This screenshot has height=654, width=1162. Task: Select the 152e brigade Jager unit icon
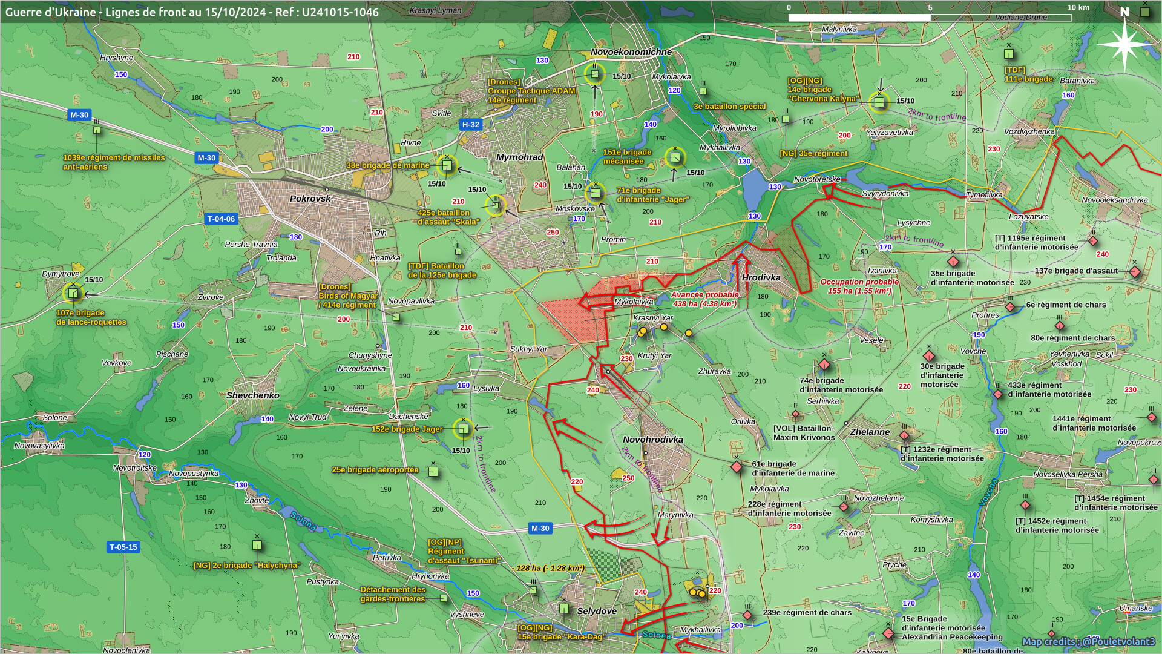463,429
